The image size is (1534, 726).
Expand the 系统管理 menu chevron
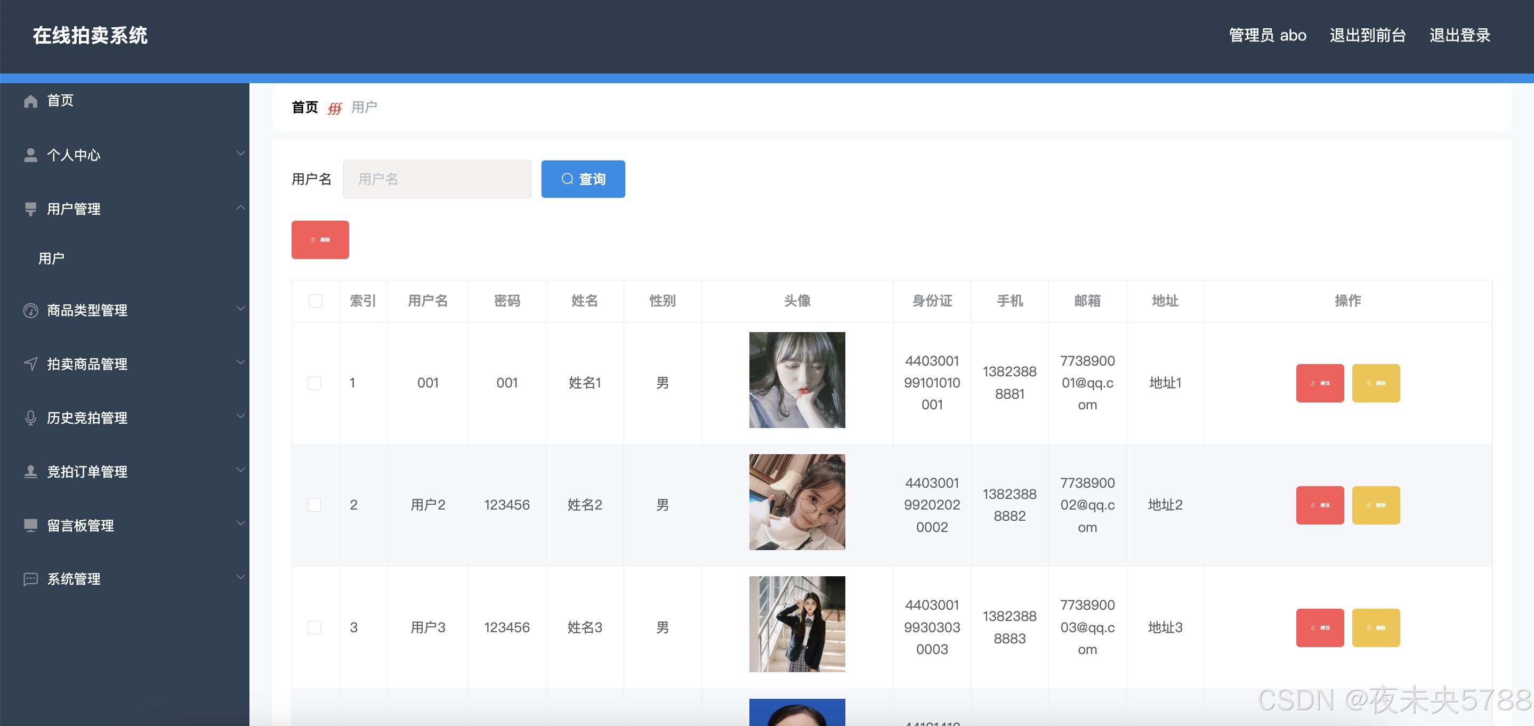click(240, 577)
